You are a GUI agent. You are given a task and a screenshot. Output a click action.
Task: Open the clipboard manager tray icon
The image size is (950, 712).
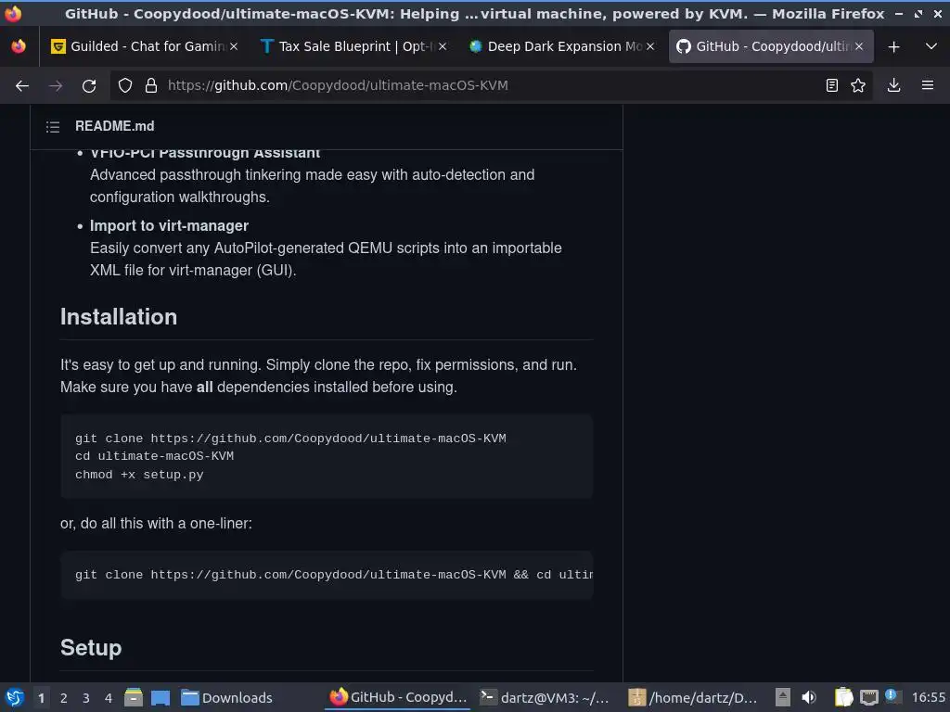pyautogui.click(x=843, y=698)
